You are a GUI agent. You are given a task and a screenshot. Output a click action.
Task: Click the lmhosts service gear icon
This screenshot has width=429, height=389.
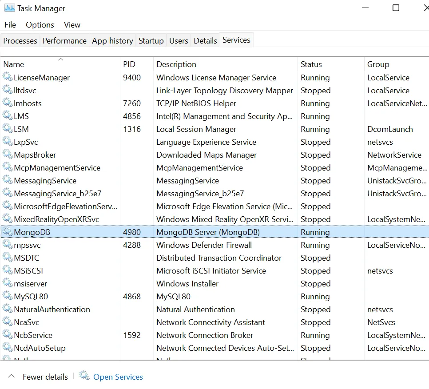[8, 103]
